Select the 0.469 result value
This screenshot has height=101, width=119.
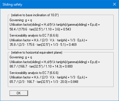[73, 45]
